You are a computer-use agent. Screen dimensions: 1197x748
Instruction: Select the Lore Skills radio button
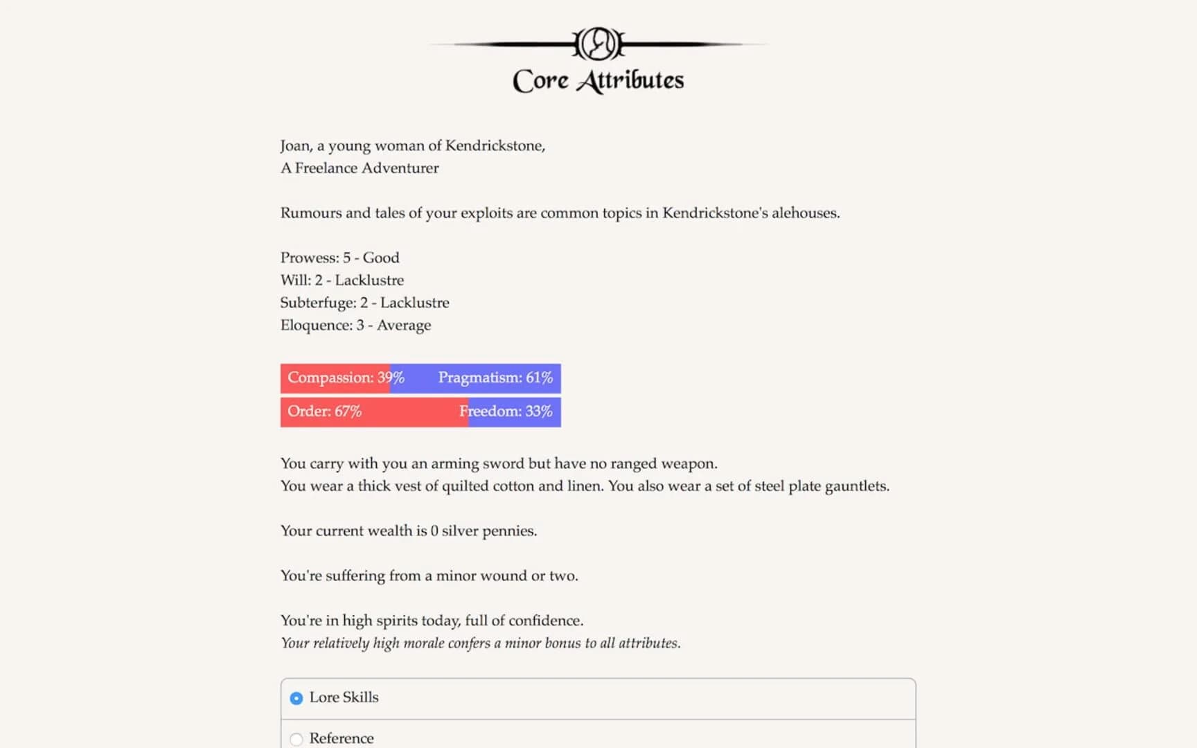pyautogui.click(x=296, y=698)
